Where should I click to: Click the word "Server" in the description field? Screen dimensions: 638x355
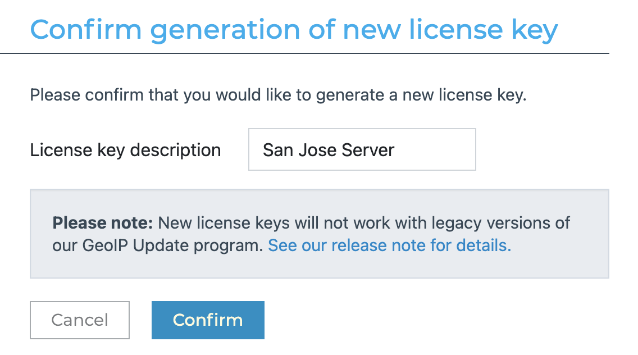pos(370,150)
